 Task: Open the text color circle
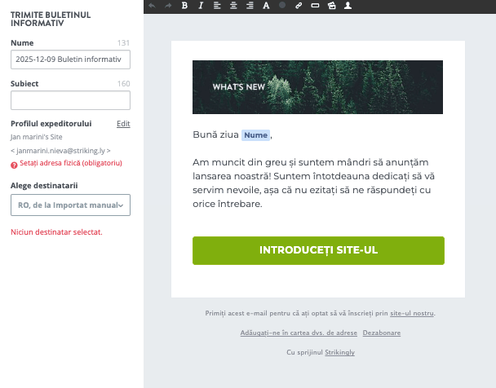pyautogui.click(x=282, y=6)
